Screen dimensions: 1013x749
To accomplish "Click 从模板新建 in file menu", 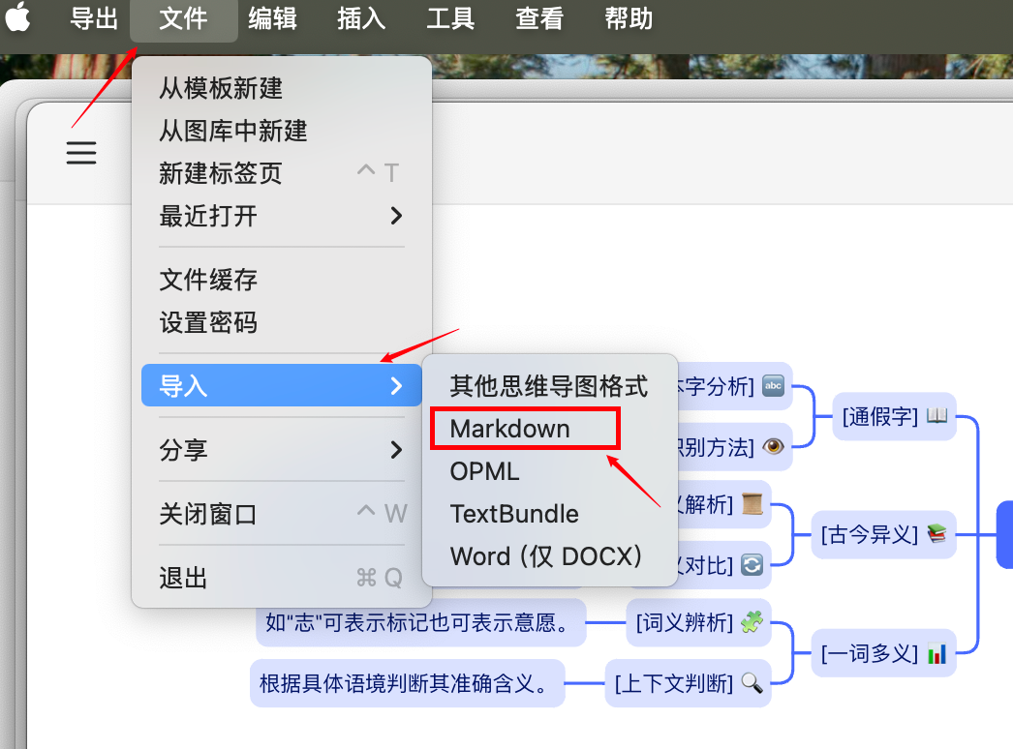I will click(221, 88).
